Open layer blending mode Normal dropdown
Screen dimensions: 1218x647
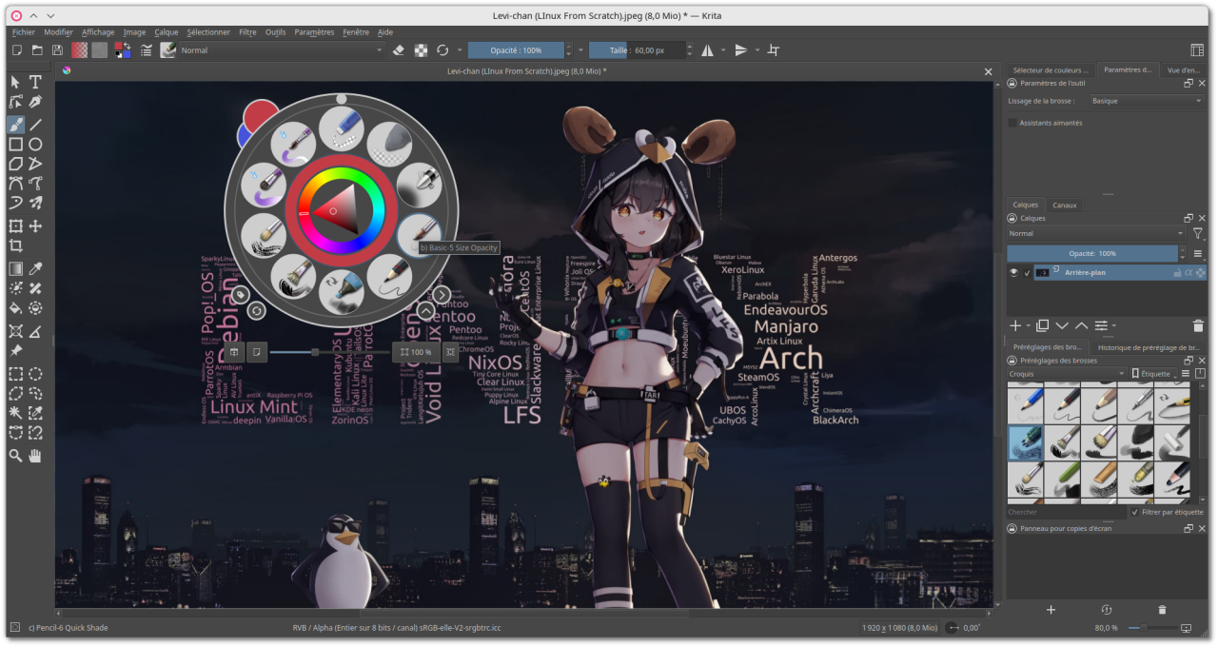pos(1096,233)
